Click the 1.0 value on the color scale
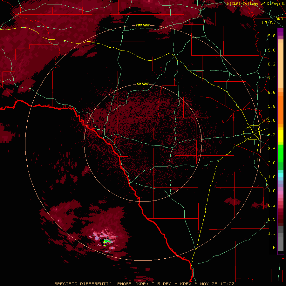The width and height of the screenshot is (286, 286). [x=272, y=191]
